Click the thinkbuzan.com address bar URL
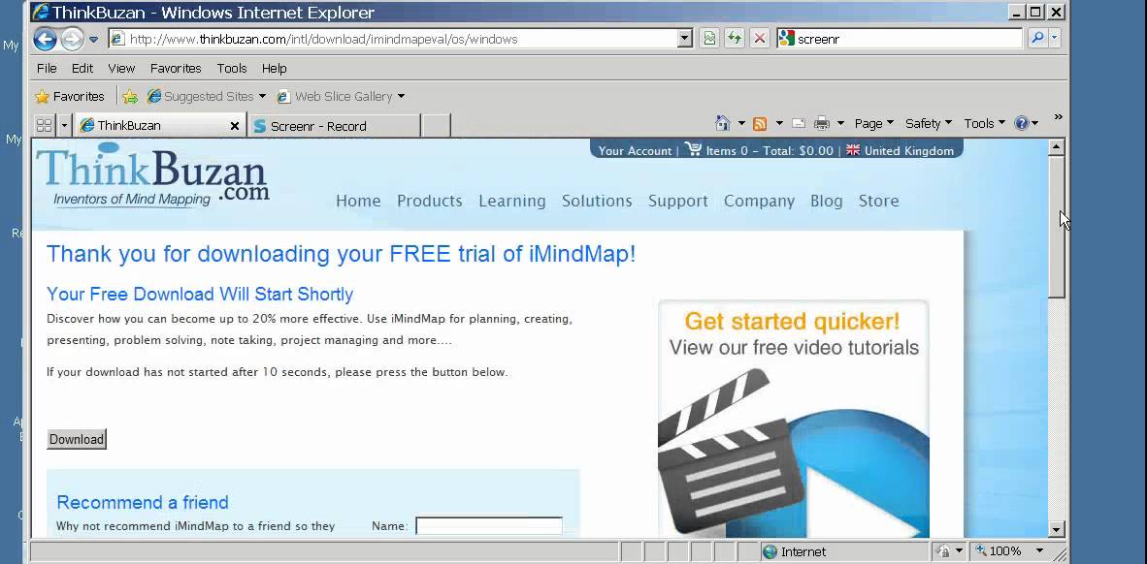 323,40
